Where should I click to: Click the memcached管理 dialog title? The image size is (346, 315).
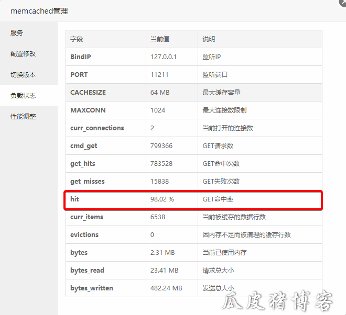click(39, 11)
